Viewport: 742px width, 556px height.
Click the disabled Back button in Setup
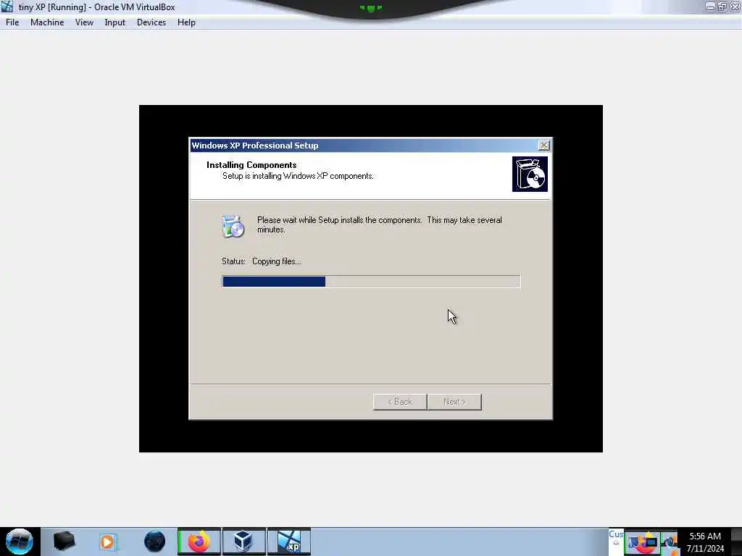tap(400, 402)
